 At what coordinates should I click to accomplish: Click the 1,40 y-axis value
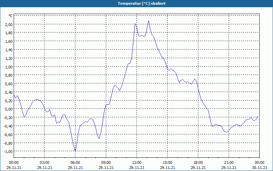pos(9,50)
